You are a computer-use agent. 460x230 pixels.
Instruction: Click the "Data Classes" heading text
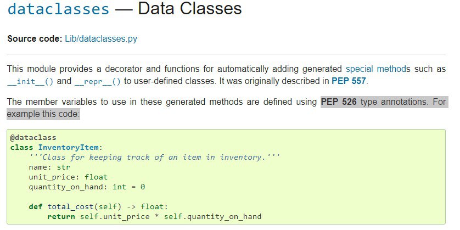pos(189,8)
